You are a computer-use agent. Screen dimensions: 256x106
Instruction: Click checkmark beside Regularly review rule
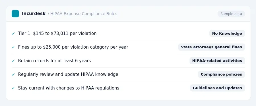[13, 74]
